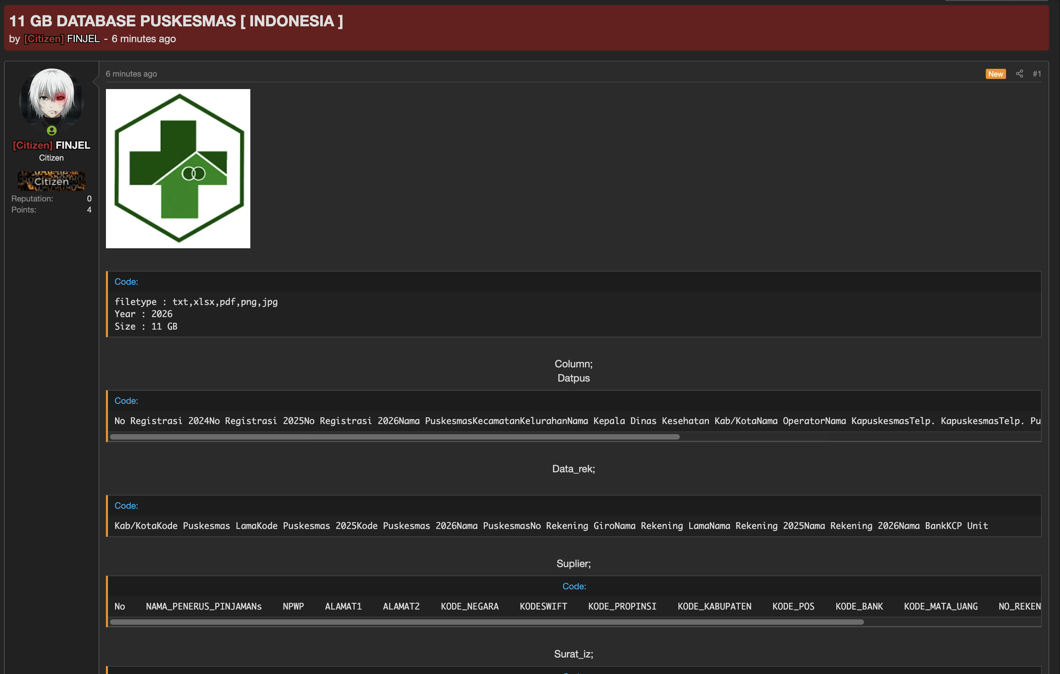Click the 'KODE_PROPINSI' column text
The image size is (1060, 674).
(x=622, y=606)
